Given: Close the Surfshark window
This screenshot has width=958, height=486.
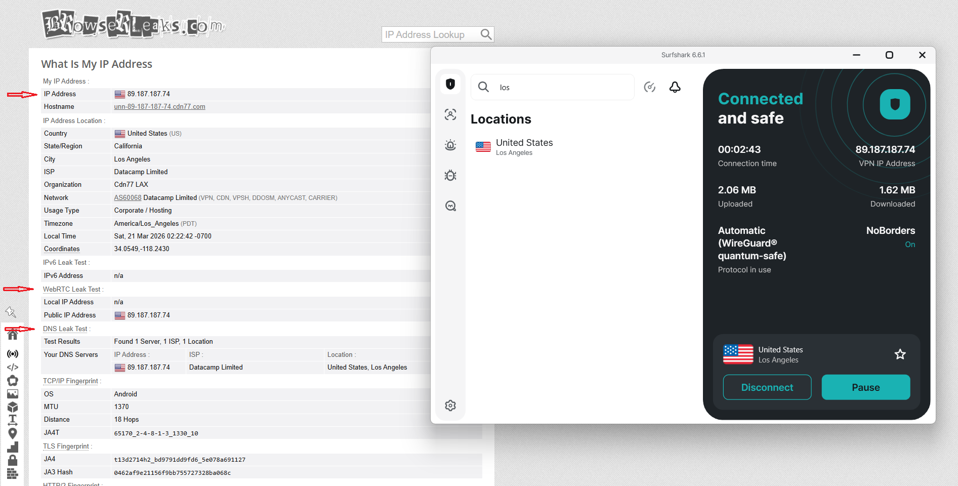Looking at the screenshot, I should tap(922, 55).
